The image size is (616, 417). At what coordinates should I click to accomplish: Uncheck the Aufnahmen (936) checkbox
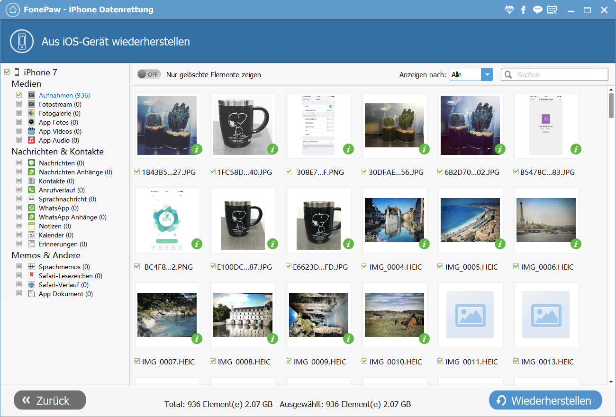(x=19, y=95)
